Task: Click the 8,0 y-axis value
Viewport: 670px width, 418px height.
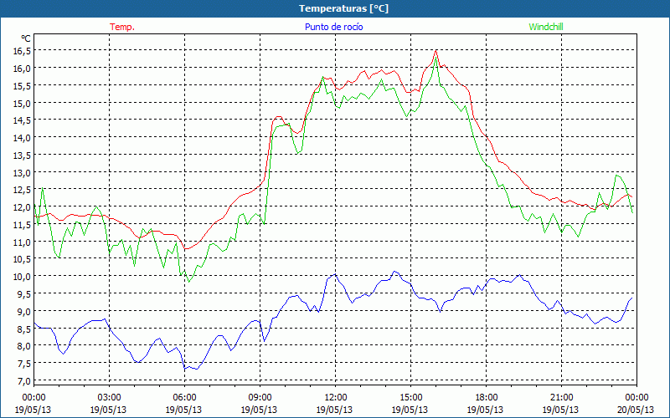Action: click(x=23, y=346)
